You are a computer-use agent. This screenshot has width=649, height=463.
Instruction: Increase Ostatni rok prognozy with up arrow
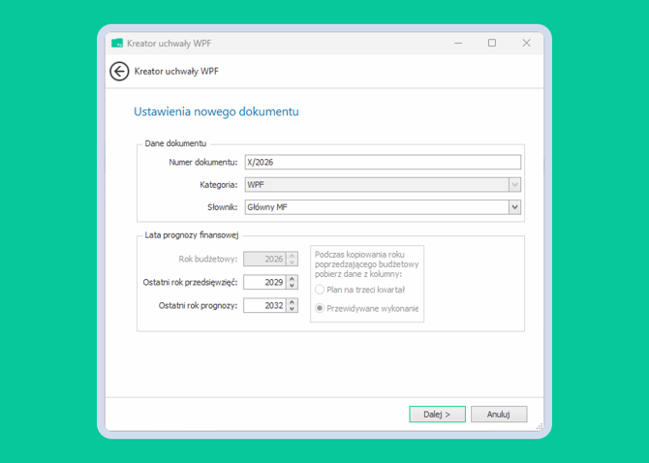[293, 302]
